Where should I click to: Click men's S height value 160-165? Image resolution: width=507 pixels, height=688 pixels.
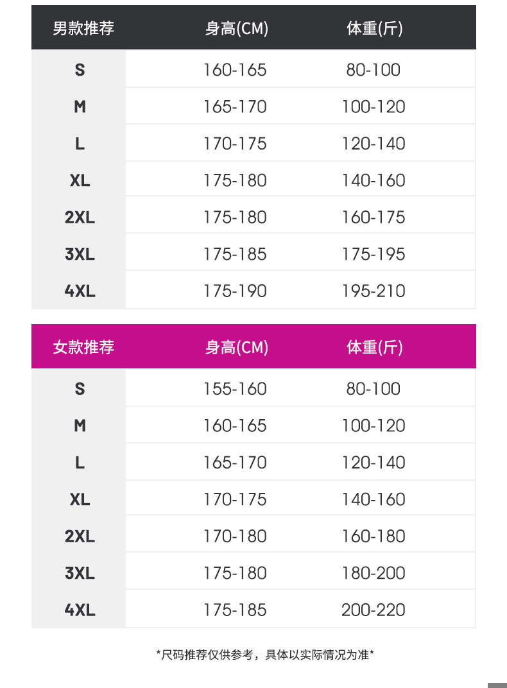point(235,69)
